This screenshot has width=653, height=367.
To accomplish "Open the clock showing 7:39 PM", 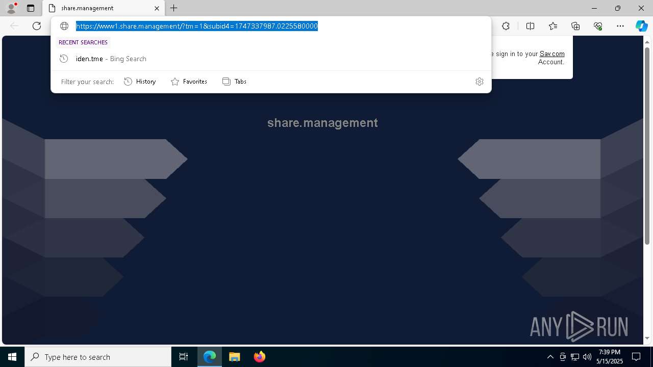I will pos(610,357).
